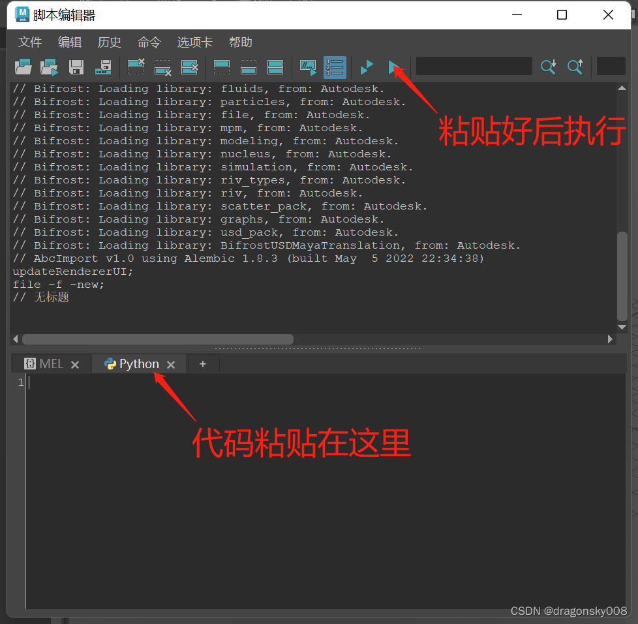Add a new tab with the + button
The width and height of the screenshot is (638, 624).
(203, 364)
